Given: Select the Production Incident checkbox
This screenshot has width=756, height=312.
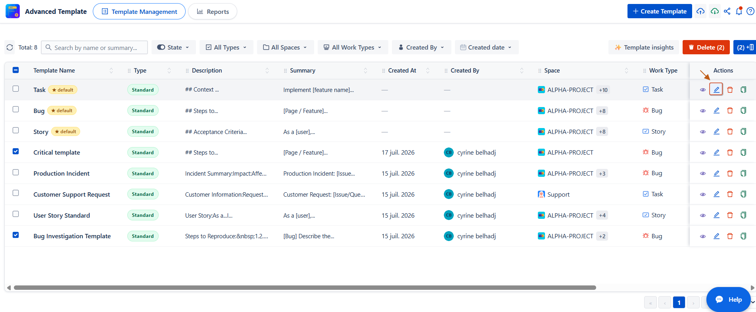Looking at the screenshot, I should pos(15,172).
